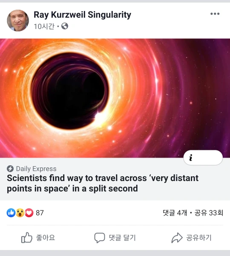View the 87 reactions count
Image resolution: width=230 pixels, height=256 pixels.
40,213
